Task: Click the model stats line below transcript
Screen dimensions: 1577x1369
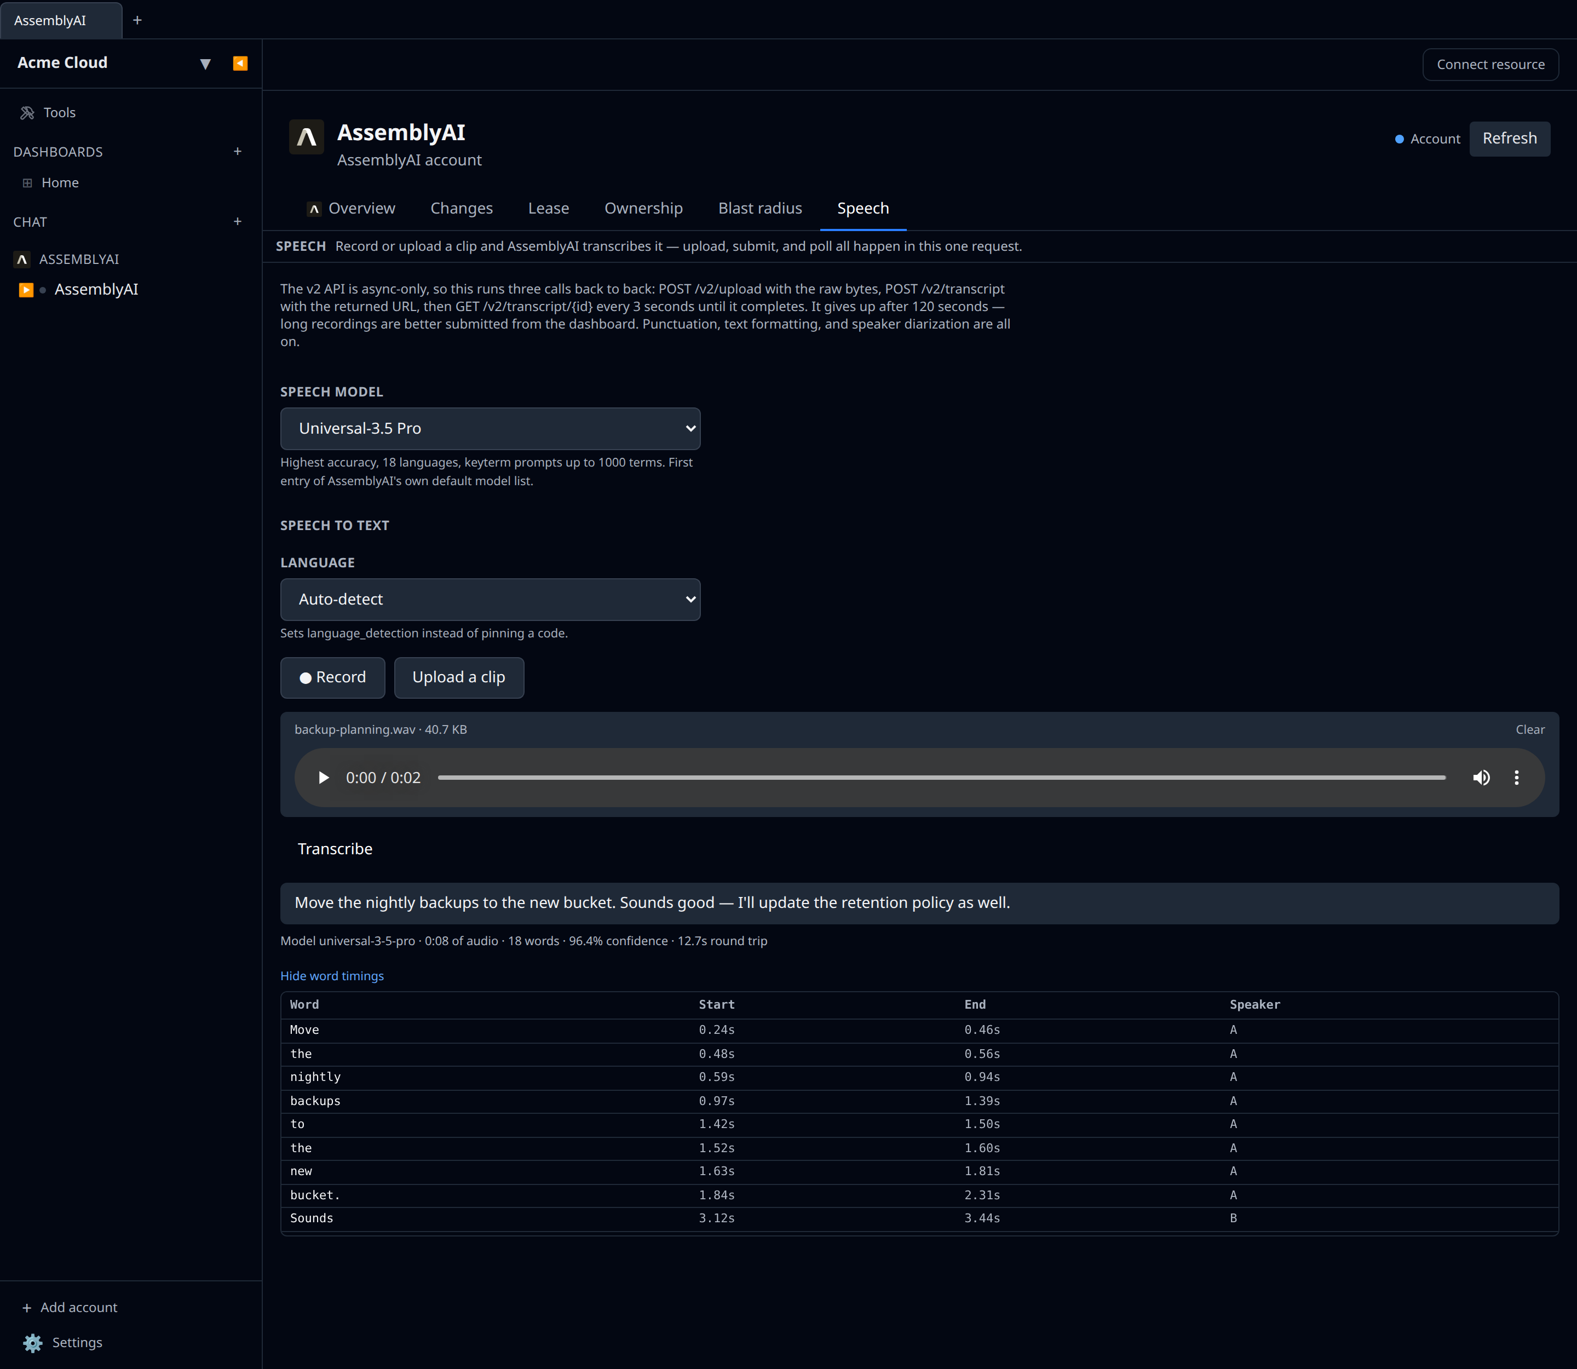Action: (x=523, y=941)
